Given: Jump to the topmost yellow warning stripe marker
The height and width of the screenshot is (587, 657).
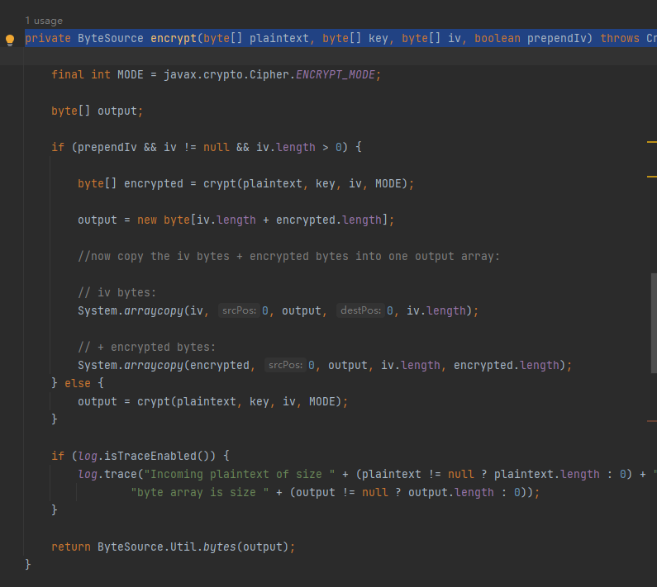Looking at the screenshot, I should pos(651,143).
